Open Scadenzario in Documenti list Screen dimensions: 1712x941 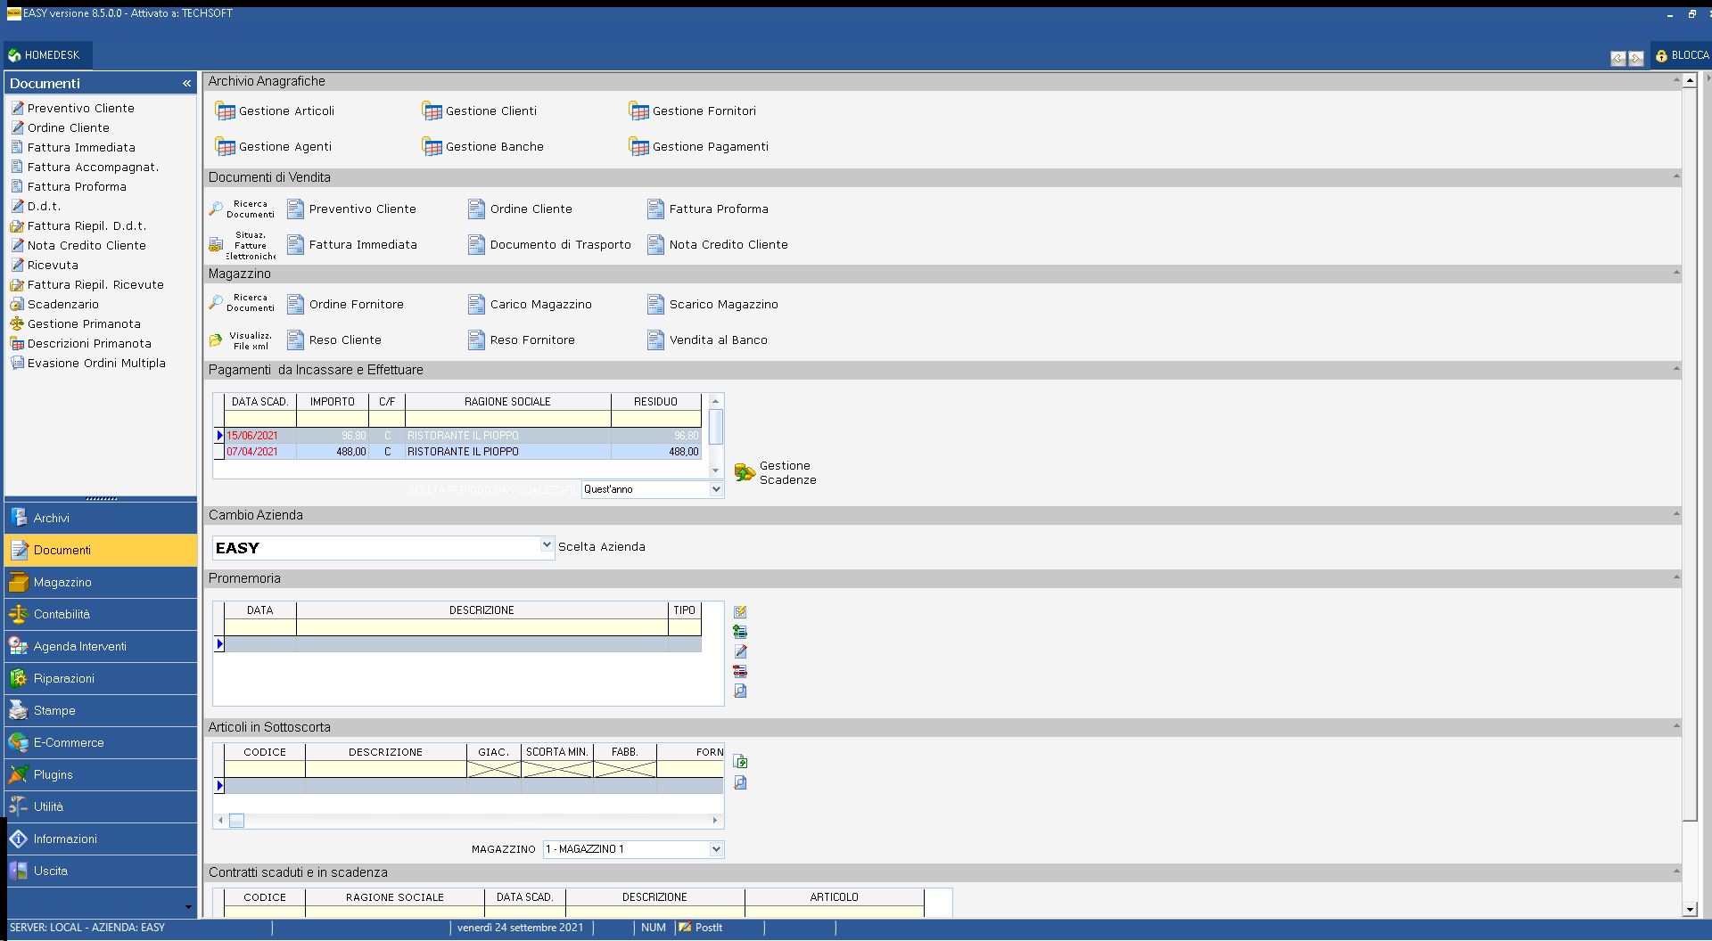(54, 305)
